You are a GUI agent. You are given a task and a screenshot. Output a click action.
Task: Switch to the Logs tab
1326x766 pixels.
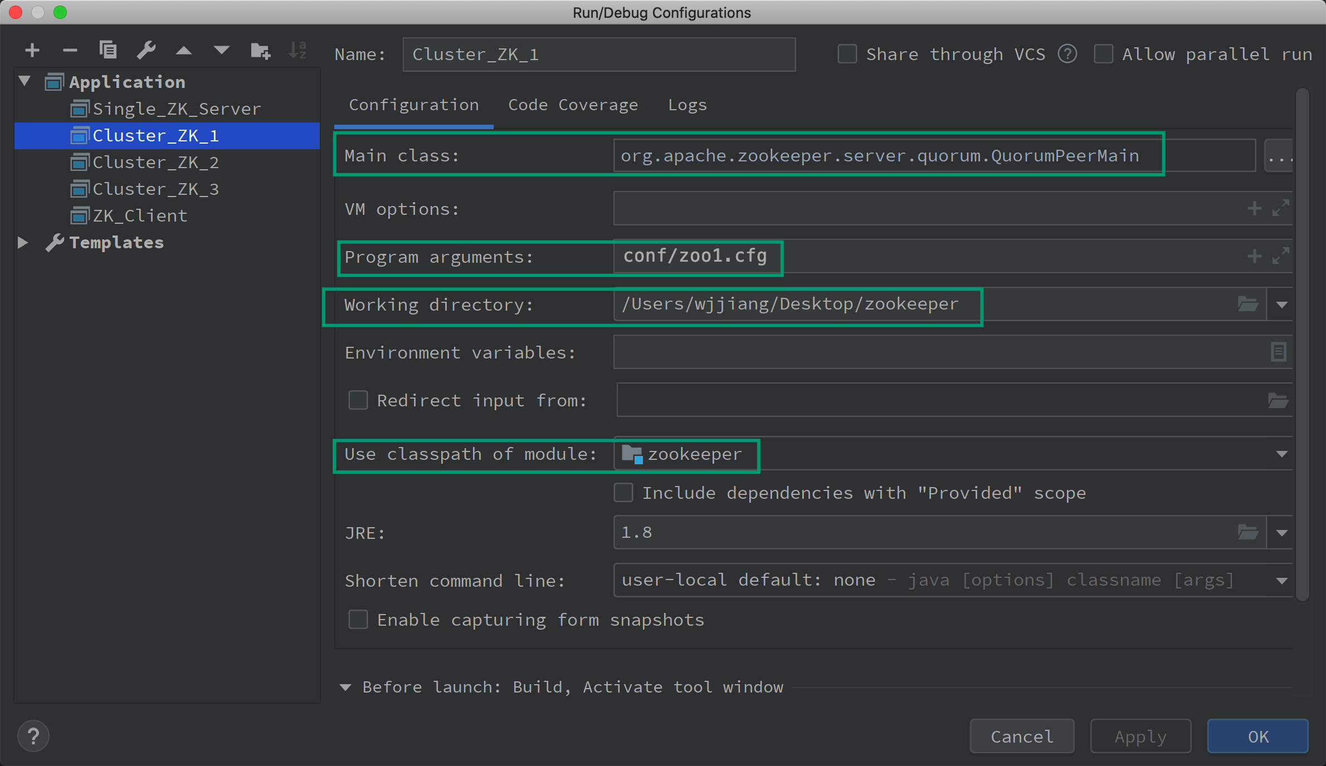pos(687,105)
